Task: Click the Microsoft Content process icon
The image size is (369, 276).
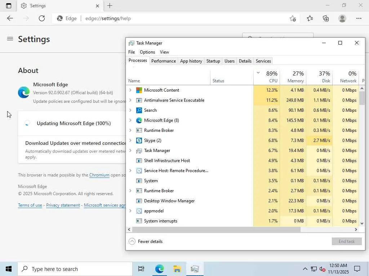Action: [x=139, y=90]
